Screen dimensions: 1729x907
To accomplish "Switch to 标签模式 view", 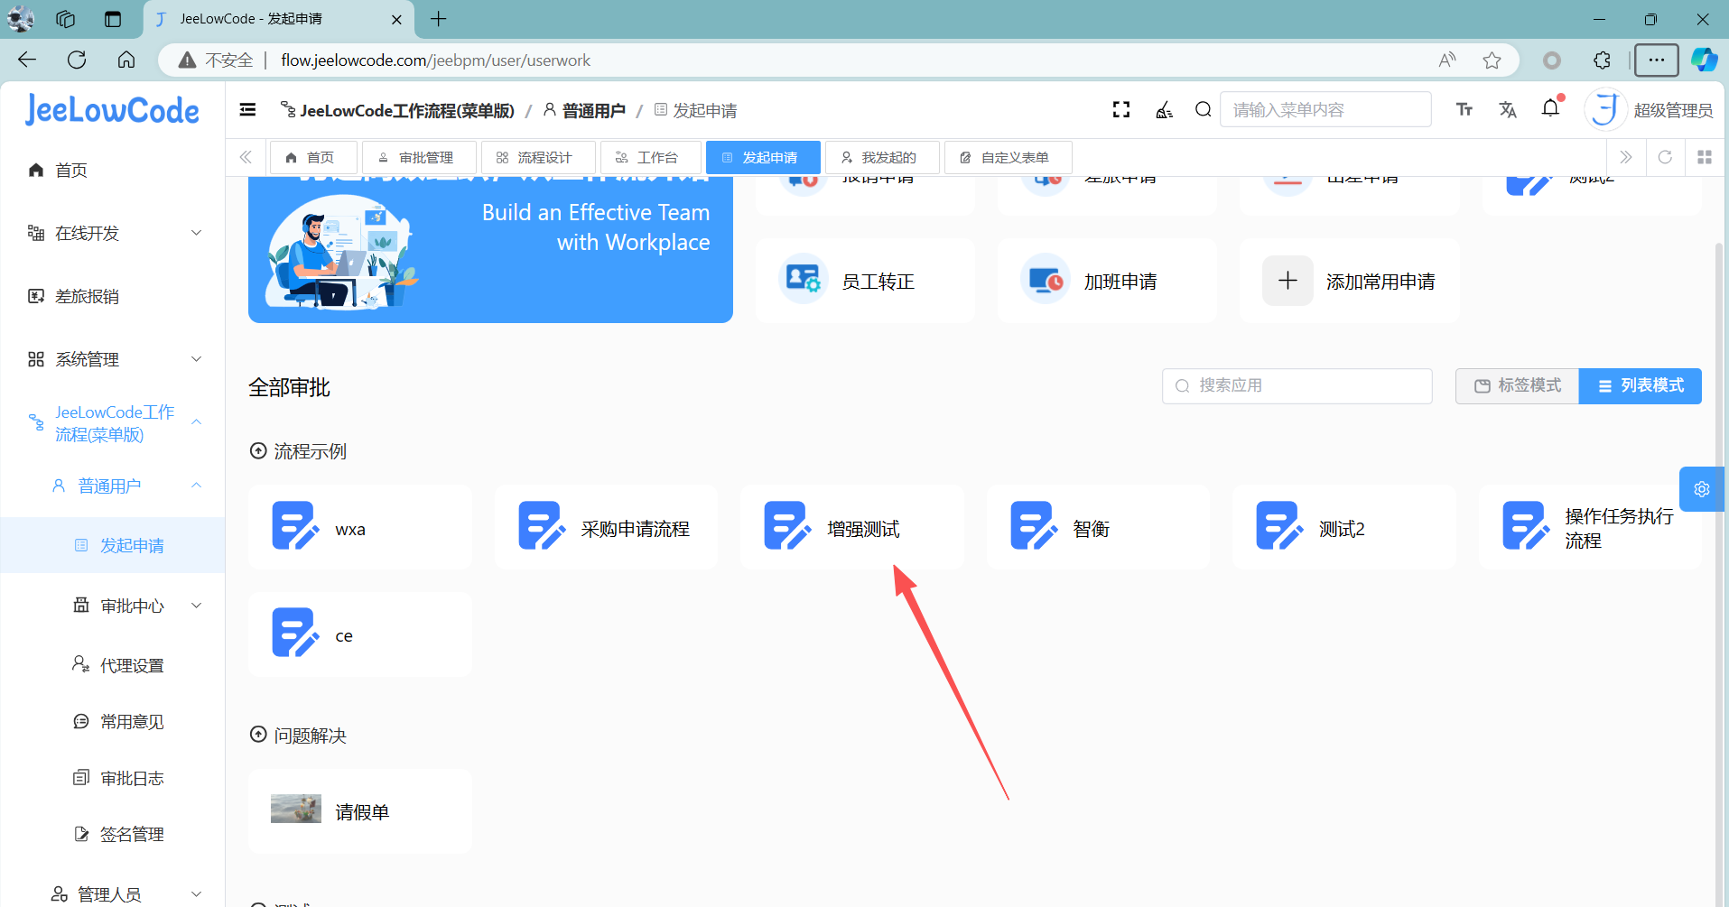I will coord(1518,385).
